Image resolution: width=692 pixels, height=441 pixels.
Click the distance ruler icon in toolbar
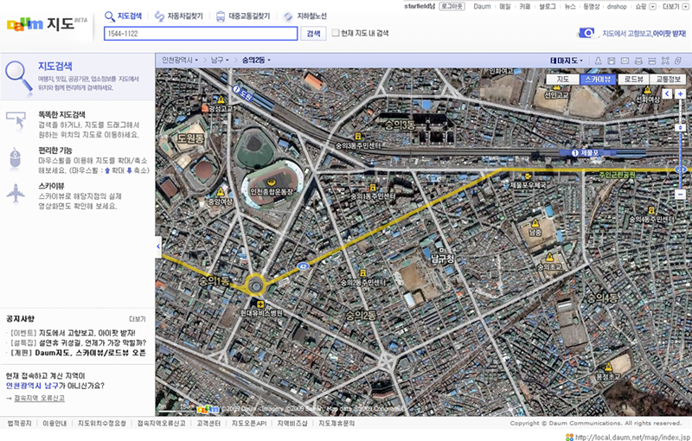coord(652,61)
